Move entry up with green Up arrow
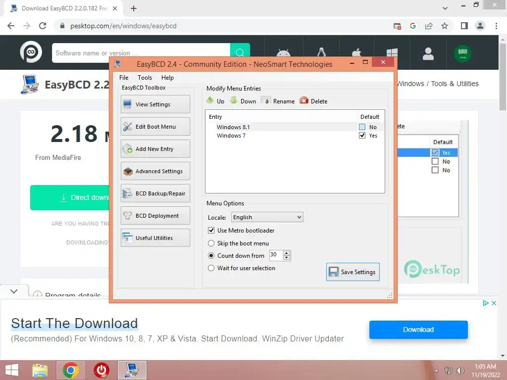This screenshot has width=507, height=380. [x=210, y=100]
